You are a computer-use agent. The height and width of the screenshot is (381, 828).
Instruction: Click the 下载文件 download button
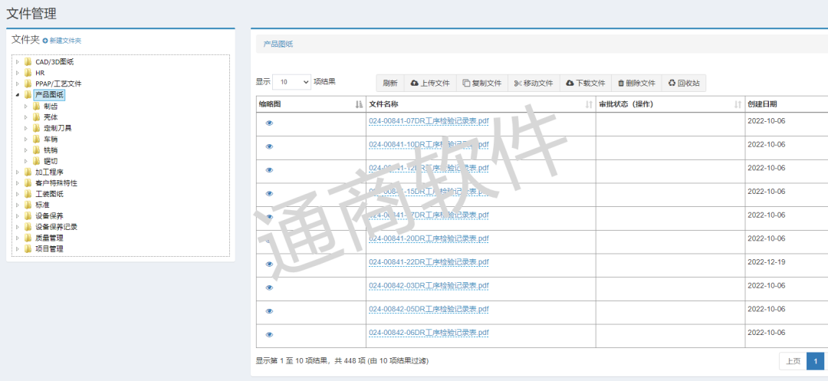(585, 83)
